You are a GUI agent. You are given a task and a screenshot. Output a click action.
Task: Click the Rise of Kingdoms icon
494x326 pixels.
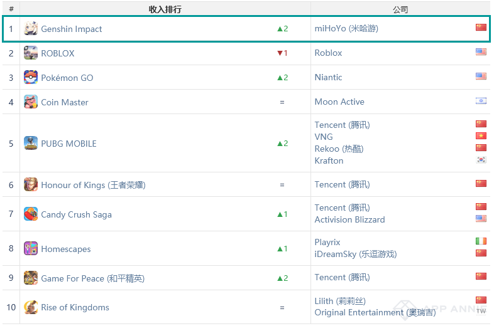[x=31, y=307]
